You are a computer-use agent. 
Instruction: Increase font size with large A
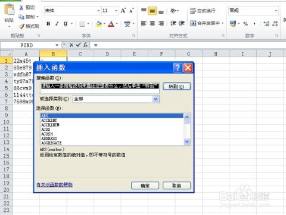pos(123,10)
